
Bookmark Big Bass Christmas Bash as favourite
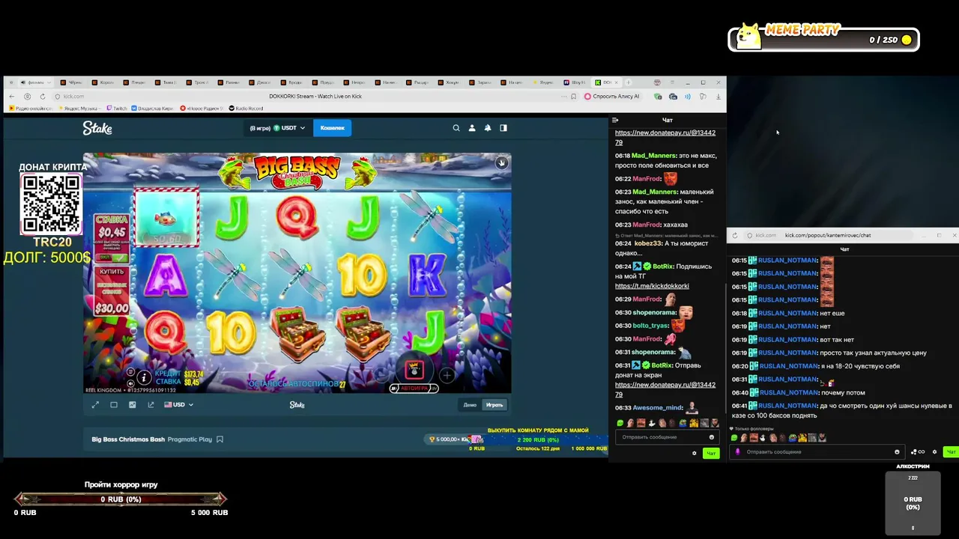pos(220,439)
